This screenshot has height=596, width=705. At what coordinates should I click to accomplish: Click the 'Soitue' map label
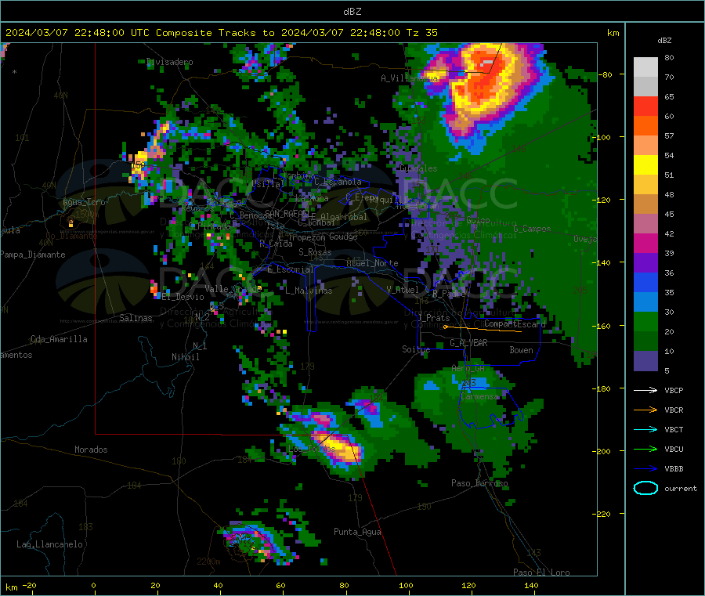(x=416, y=349)
